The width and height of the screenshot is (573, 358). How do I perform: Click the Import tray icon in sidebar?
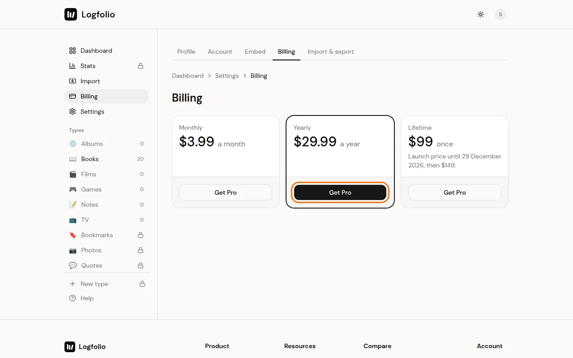(73, 81)
